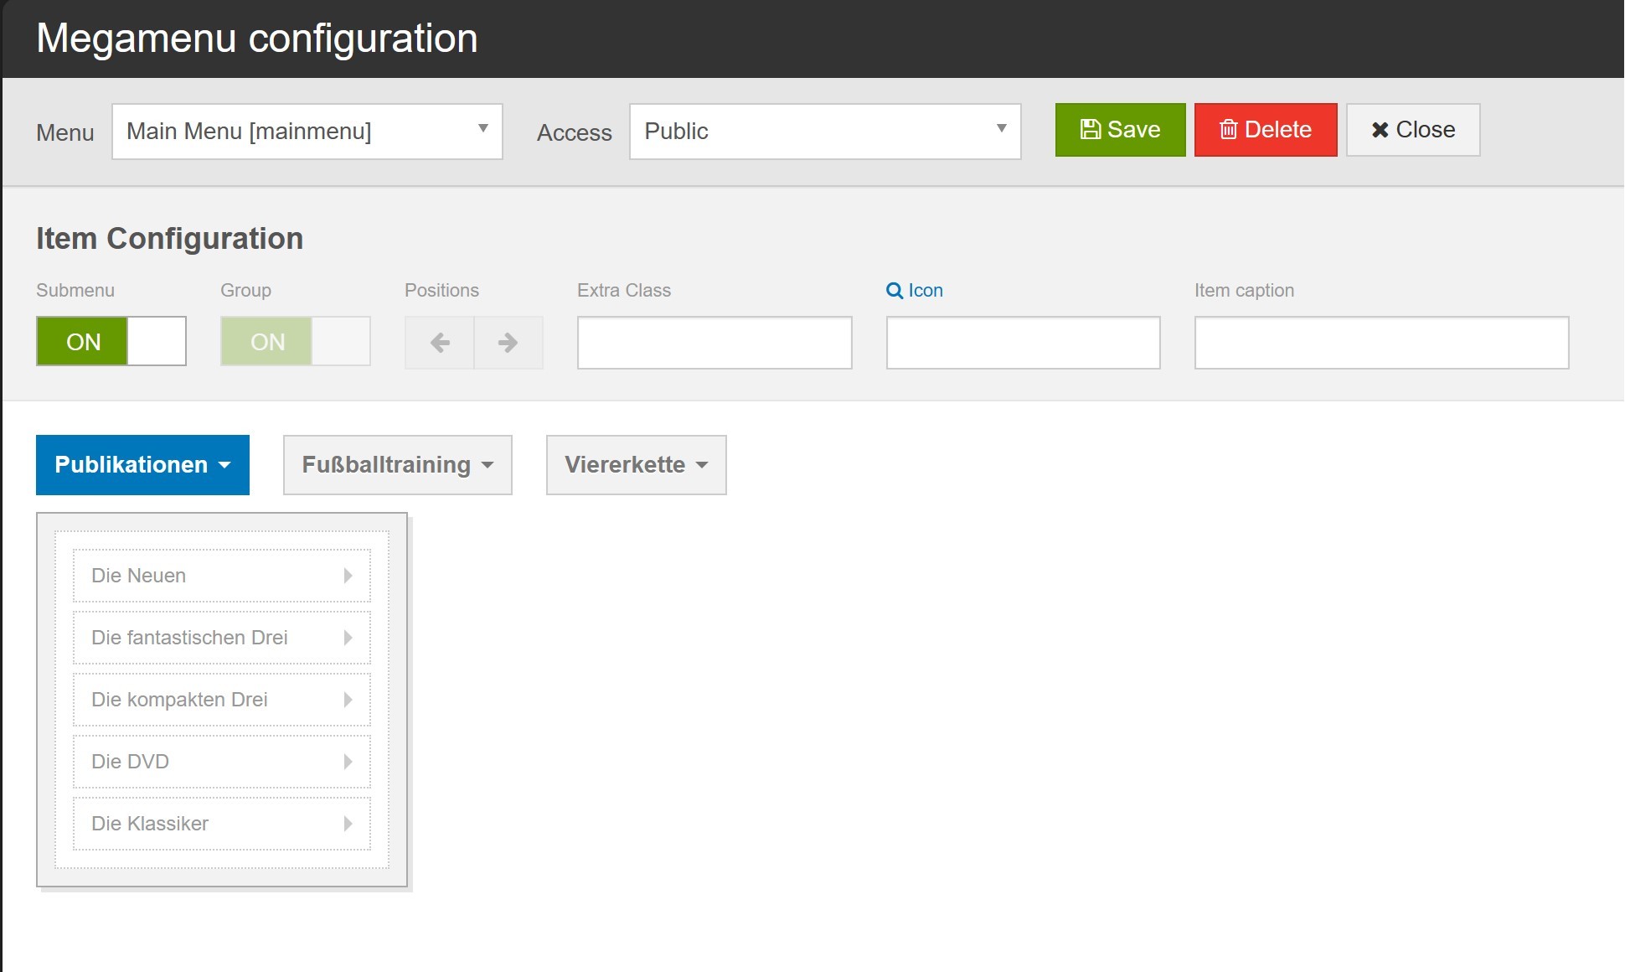Open the Access level dropdown
This screenshot has width=1625, height=972.
(824, 132)
